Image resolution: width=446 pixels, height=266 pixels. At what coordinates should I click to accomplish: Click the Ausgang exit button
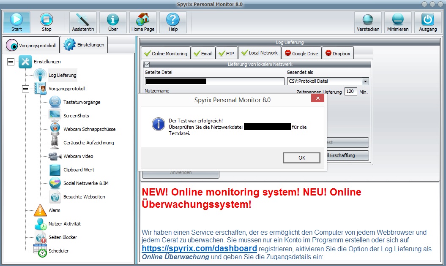coord(428,22)
